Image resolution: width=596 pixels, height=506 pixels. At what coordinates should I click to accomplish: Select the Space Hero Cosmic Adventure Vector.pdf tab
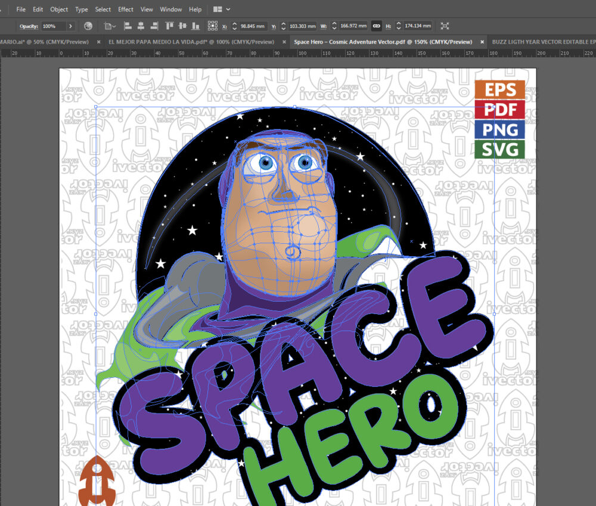pos(383,42)
